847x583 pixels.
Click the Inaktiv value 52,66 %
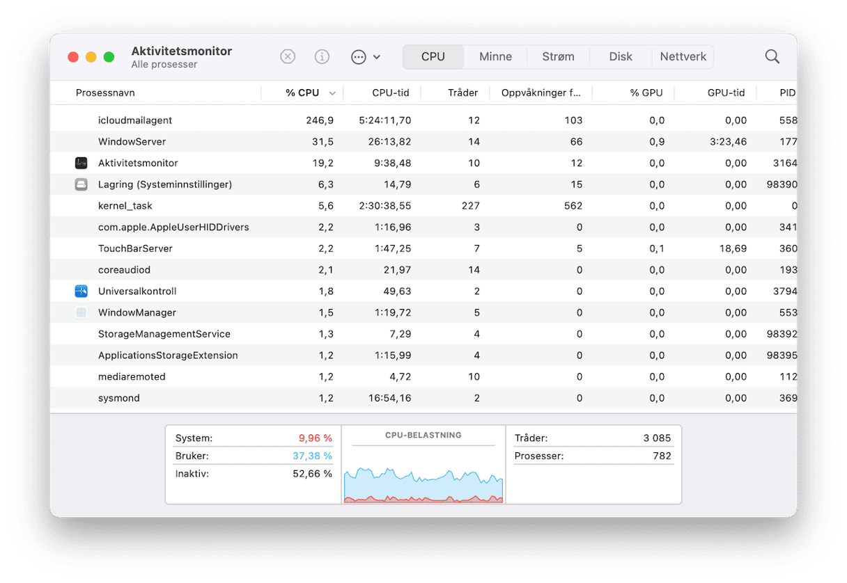click(x=313, y=474)
